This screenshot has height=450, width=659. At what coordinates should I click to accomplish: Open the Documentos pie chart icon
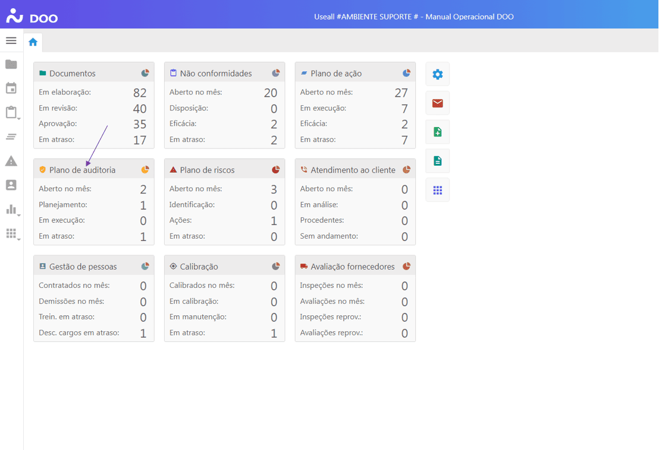[145, 73]
